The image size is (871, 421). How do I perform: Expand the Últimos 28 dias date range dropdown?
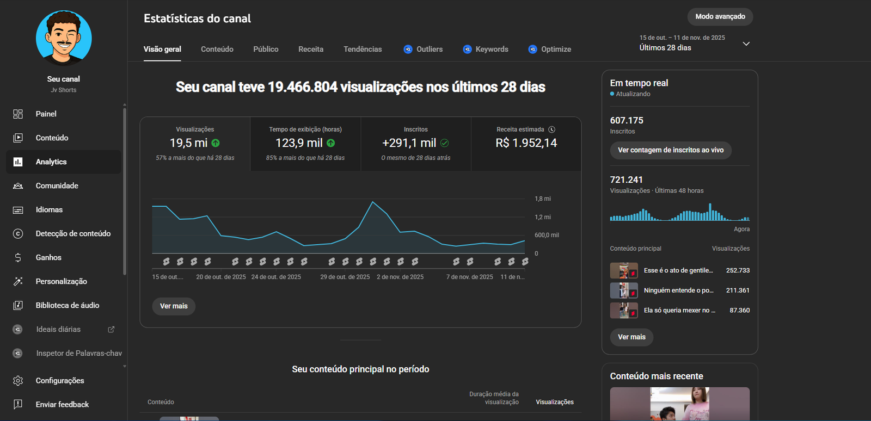coord(746,44)
